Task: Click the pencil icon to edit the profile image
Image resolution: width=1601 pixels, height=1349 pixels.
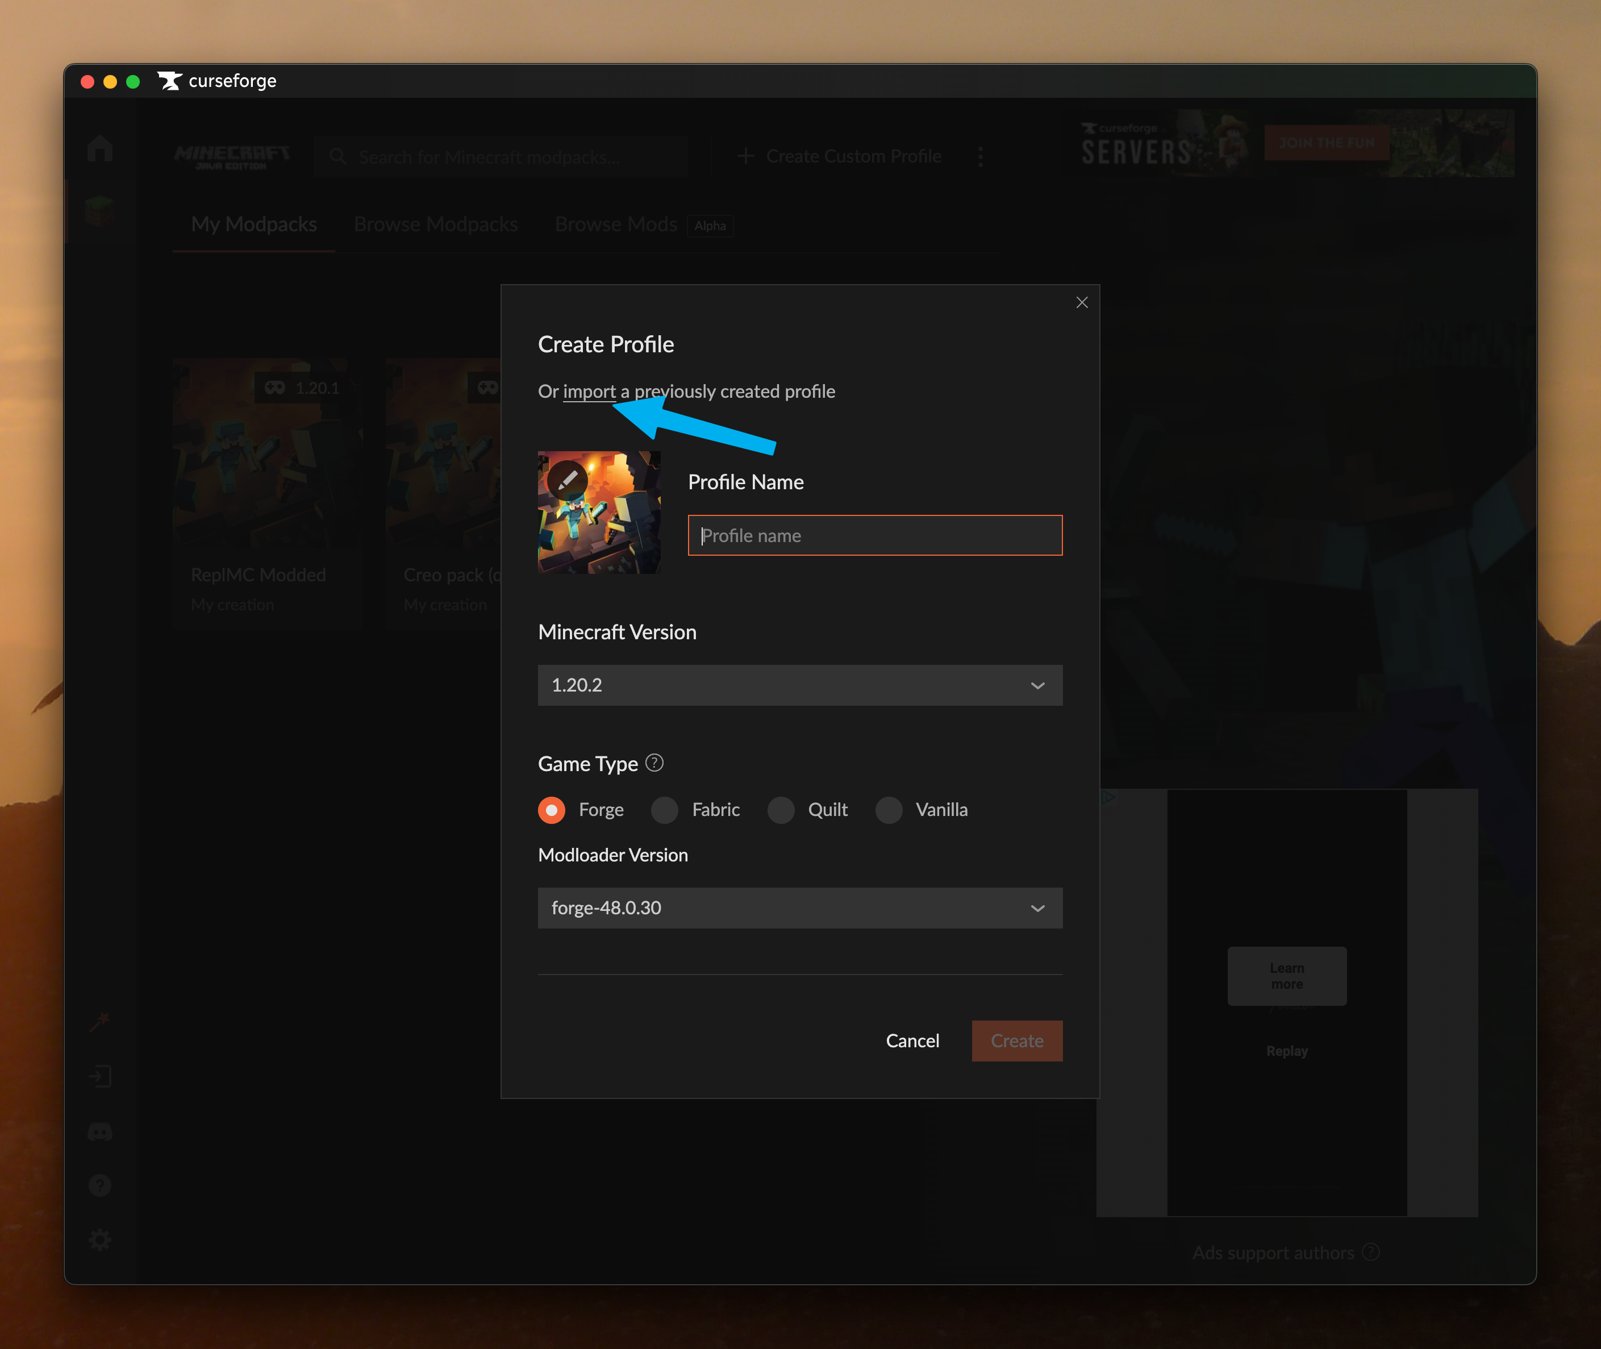Action: tap(568, 480)
